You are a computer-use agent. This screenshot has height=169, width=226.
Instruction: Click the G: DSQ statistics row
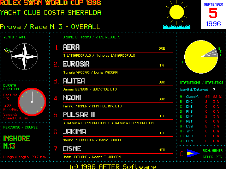[x=200, y=126]
